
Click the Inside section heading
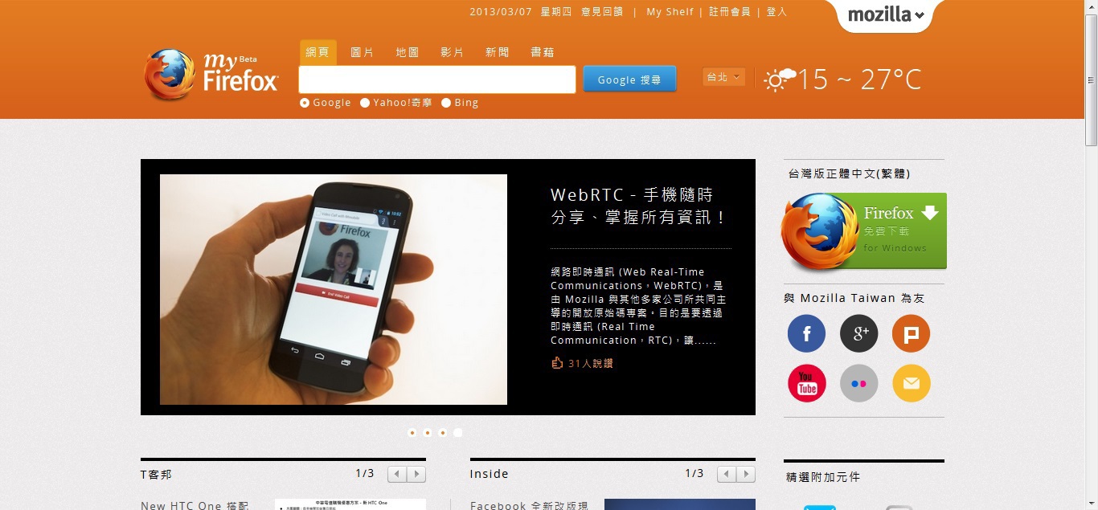(x=490, y=474)
